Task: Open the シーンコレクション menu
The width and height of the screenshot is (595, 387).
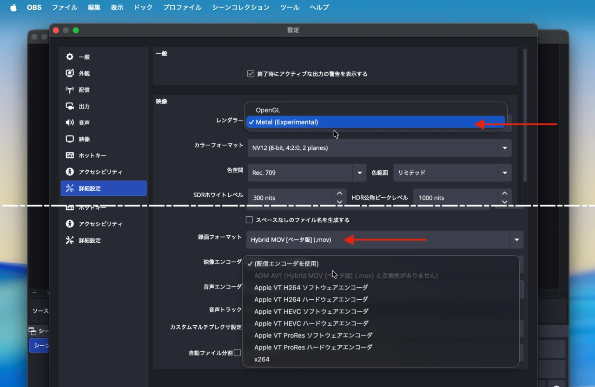Action: [240, 7]
